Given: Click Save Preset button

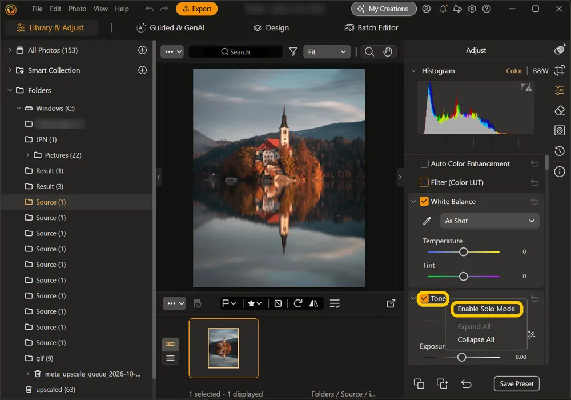Looking at the screenshot, I should pyautogui.click(x=516, y=383).
